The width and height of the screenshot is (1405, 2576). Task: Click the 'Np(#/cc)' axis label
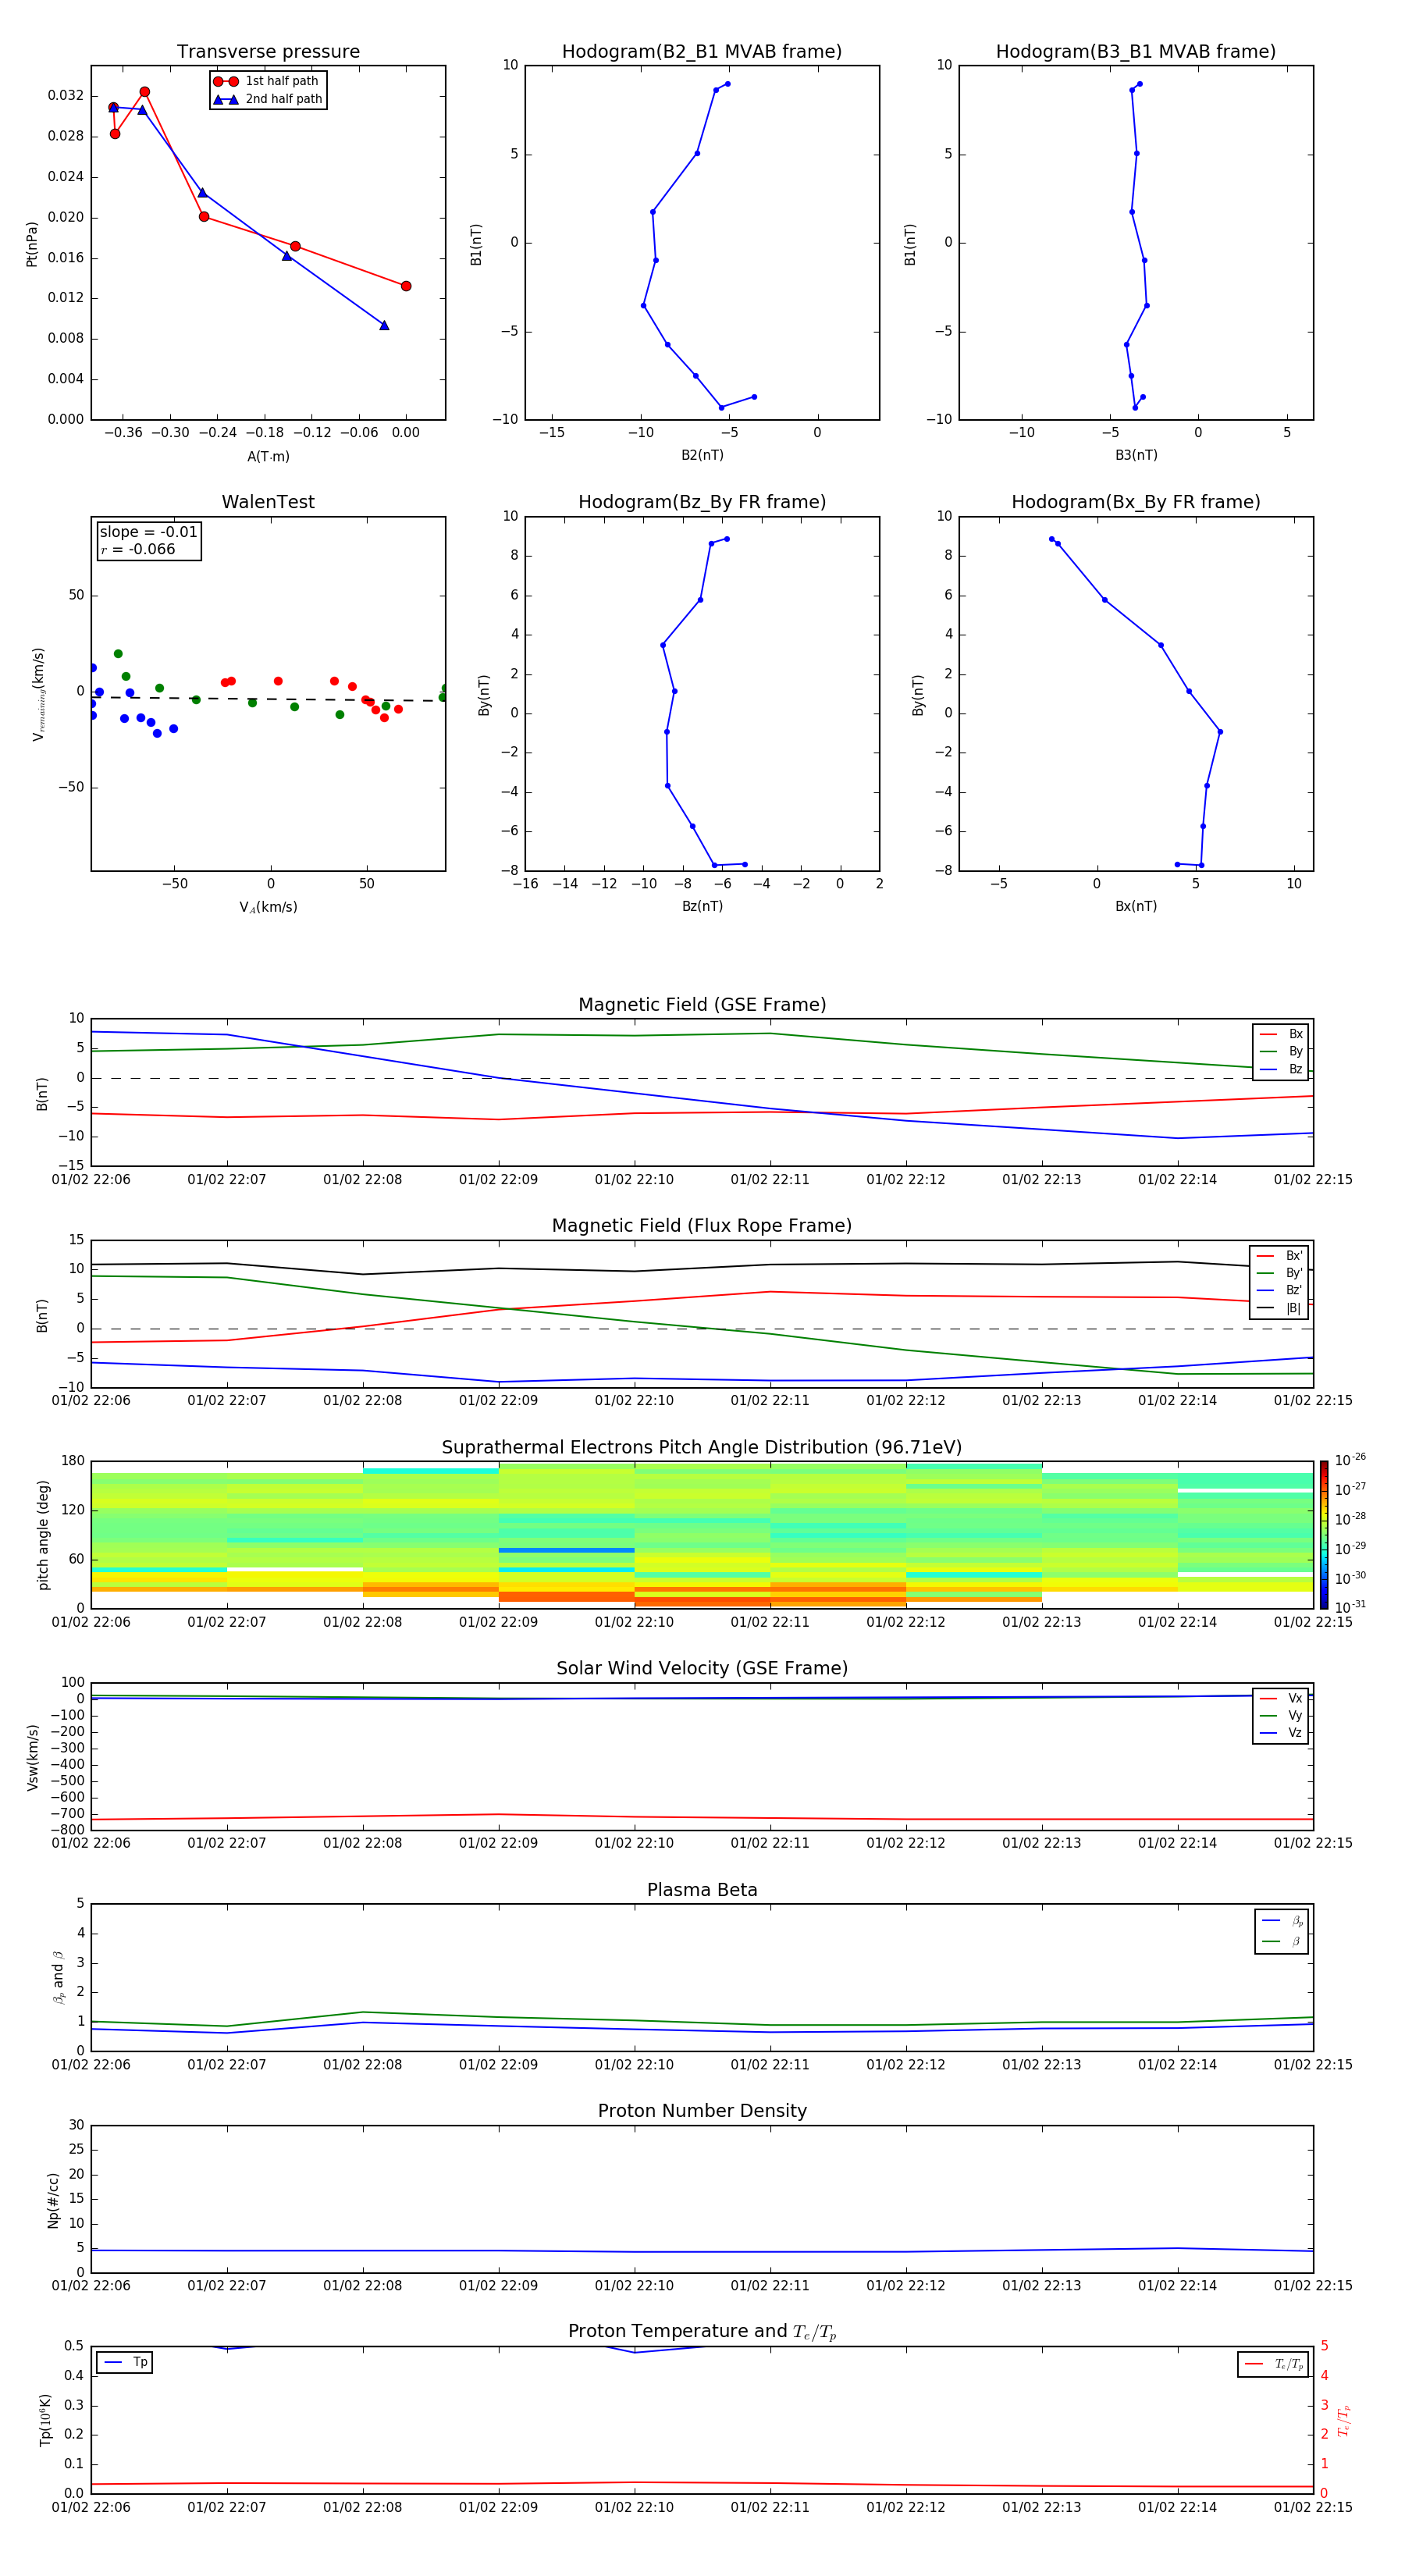[x=53, y=2200]
